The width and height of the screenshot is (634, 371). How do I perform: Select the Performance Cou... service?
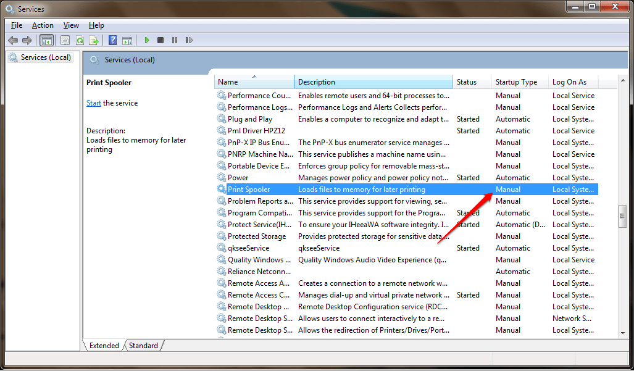point(259,96)
